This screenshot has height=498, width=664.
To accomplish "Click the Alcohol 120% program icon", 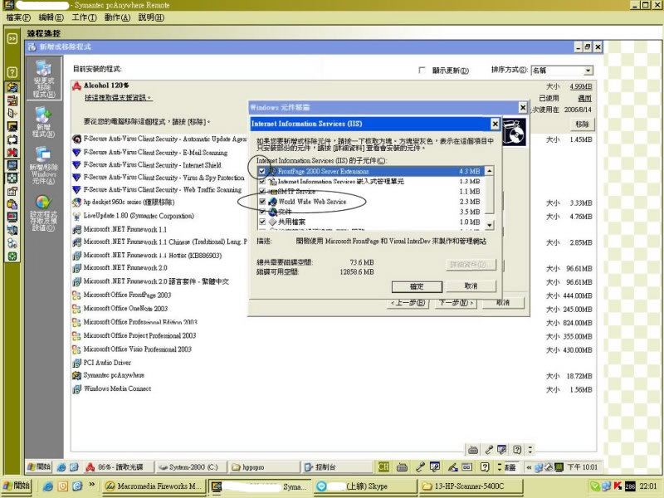I will point(76,86).
